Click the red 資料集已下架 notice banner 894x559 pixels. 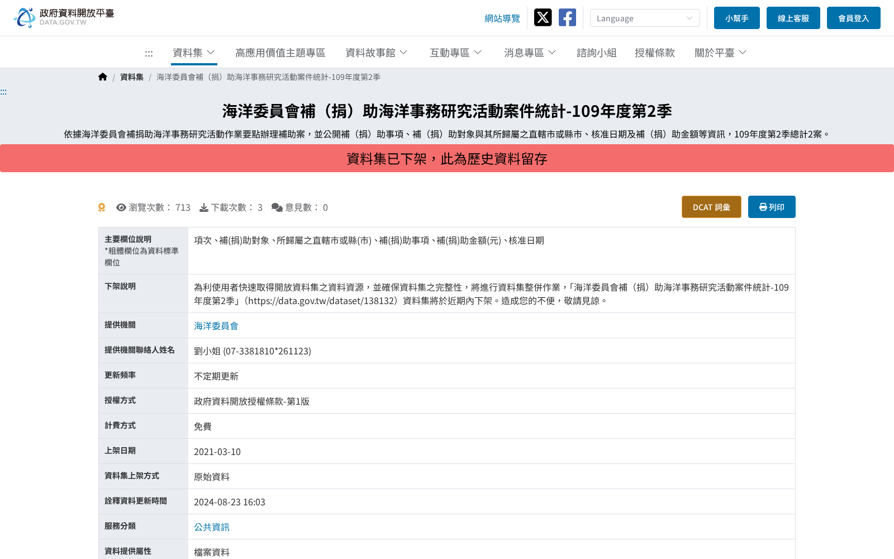[x=447, y=158]
